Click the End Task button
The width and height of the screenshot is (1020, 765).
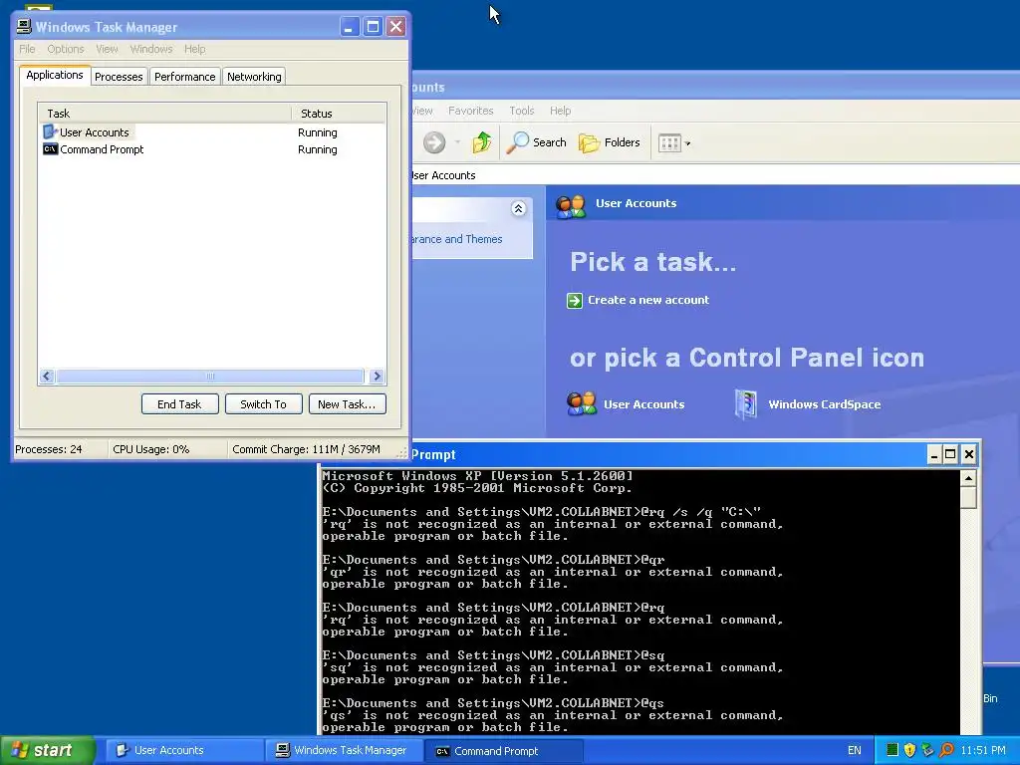click(179, 404)
